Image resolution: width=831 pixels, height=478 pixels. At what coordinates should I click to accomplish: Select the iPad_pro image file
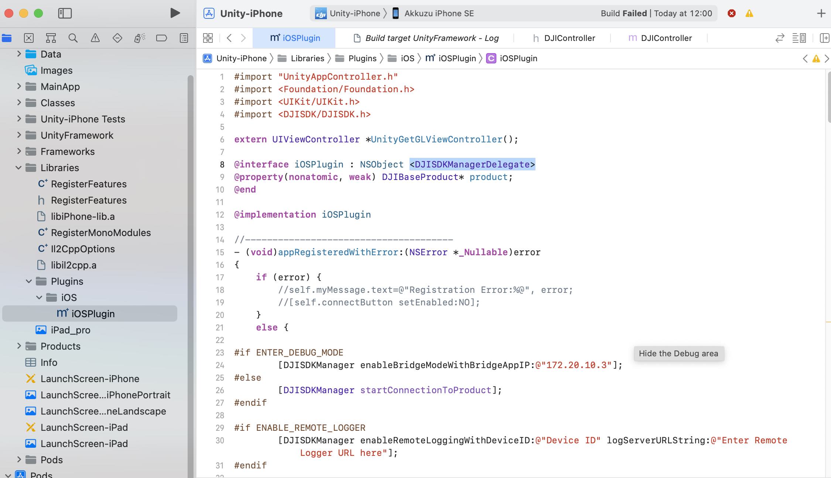pos(63,330)
